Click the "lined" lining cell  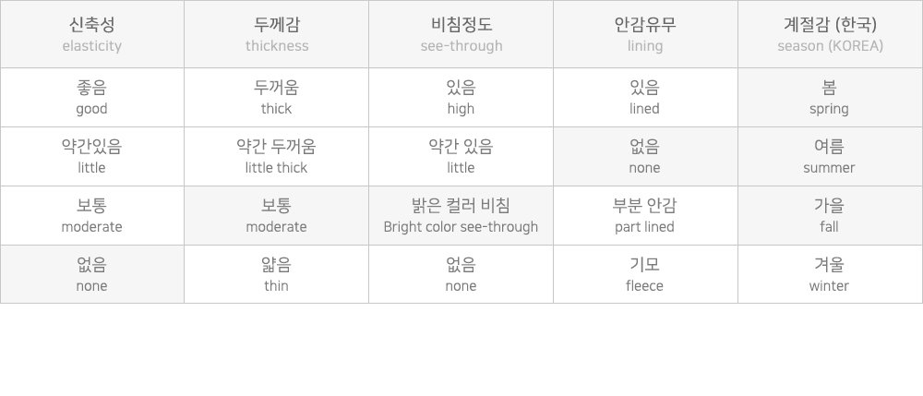[x=645, y=98]
